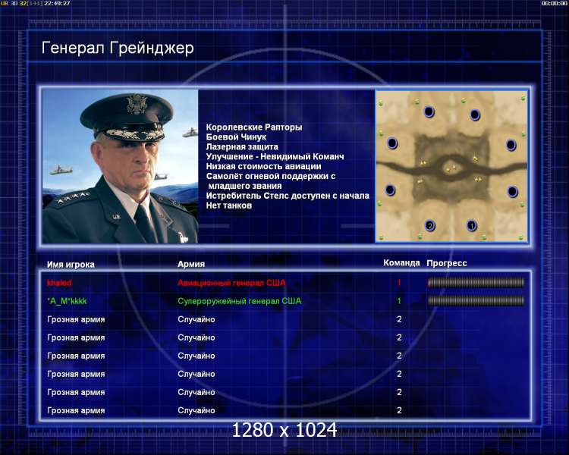Click the Авиационный генерал США army entry
569x455 pixels.
coord(231,283)
